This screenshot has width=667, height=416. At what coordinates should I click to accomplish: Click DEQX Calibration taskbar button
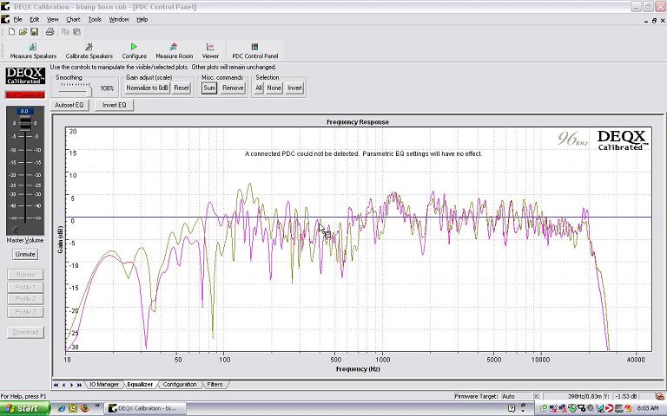[145, 408]
